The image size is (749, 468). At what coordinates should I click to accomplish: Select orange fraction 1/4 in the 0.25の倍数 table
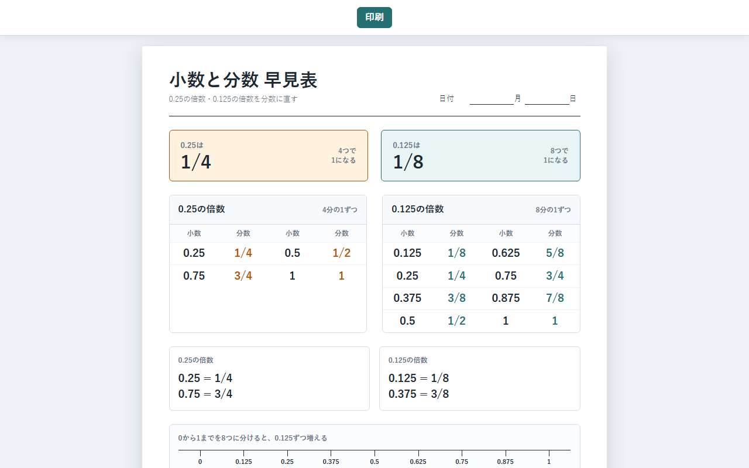pyautogui.click(x=243, y=253)
